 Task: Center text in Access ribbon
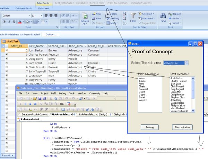click(51, 16)
